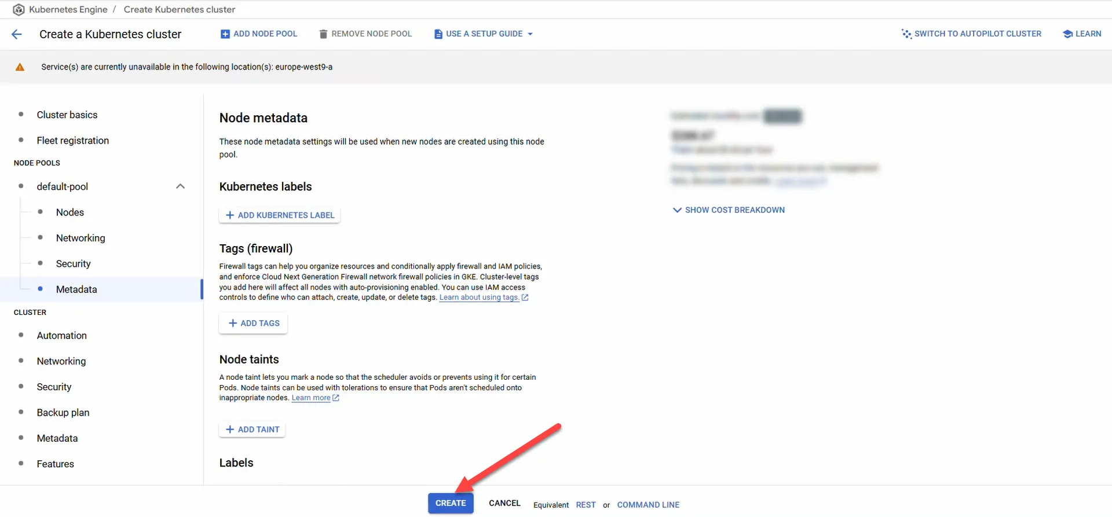Click the Learn graduation cap icon
The width and height of the screenshot is (1112, 517).
tap(1067, 34)
